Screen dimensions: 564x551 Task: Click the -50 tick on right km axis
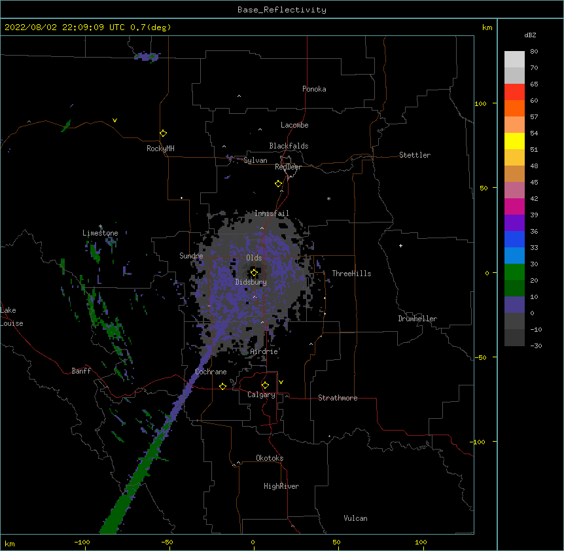coord(480,357)
